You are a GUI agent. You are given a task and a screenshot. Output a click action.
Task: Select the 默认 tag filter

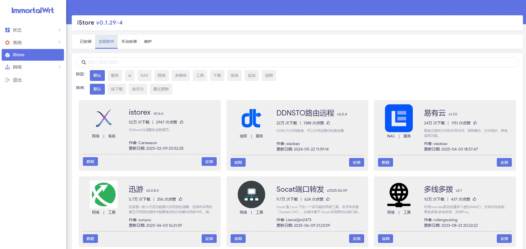97,75
